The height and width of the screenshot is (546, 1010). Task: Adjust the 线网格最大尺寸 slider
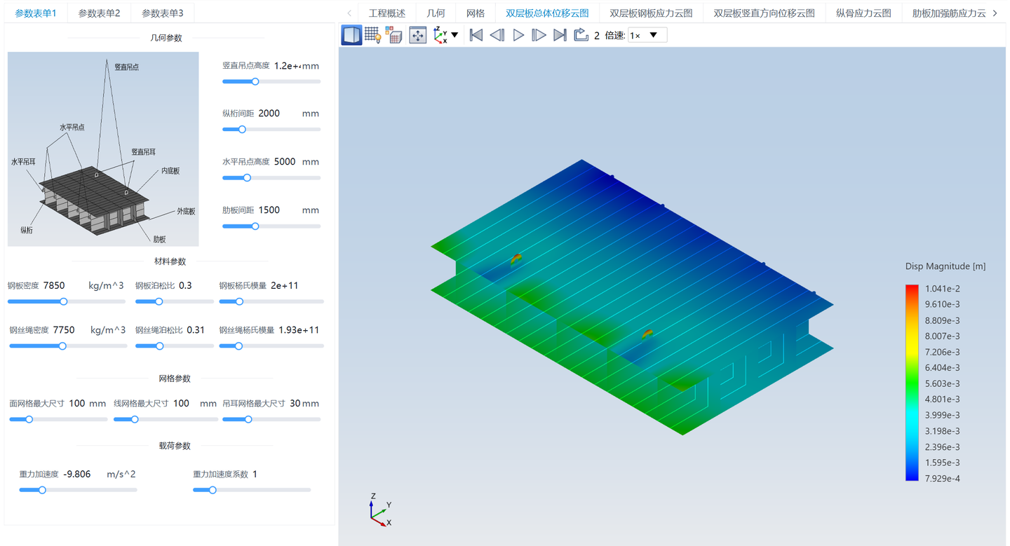pyautogui.click(x=166, y=419)
